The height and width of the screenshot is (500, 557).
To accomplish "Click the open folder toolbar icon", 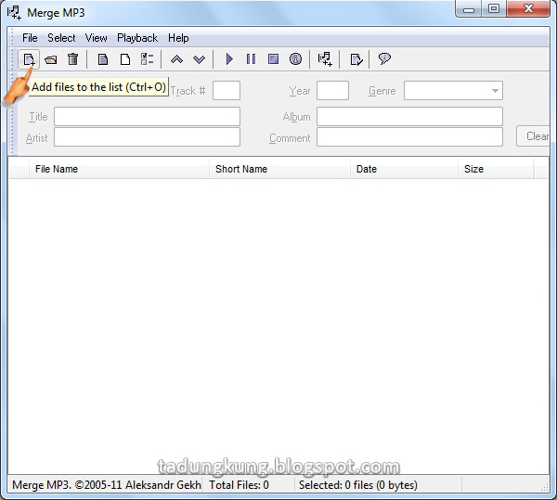I will pos(51,59).
